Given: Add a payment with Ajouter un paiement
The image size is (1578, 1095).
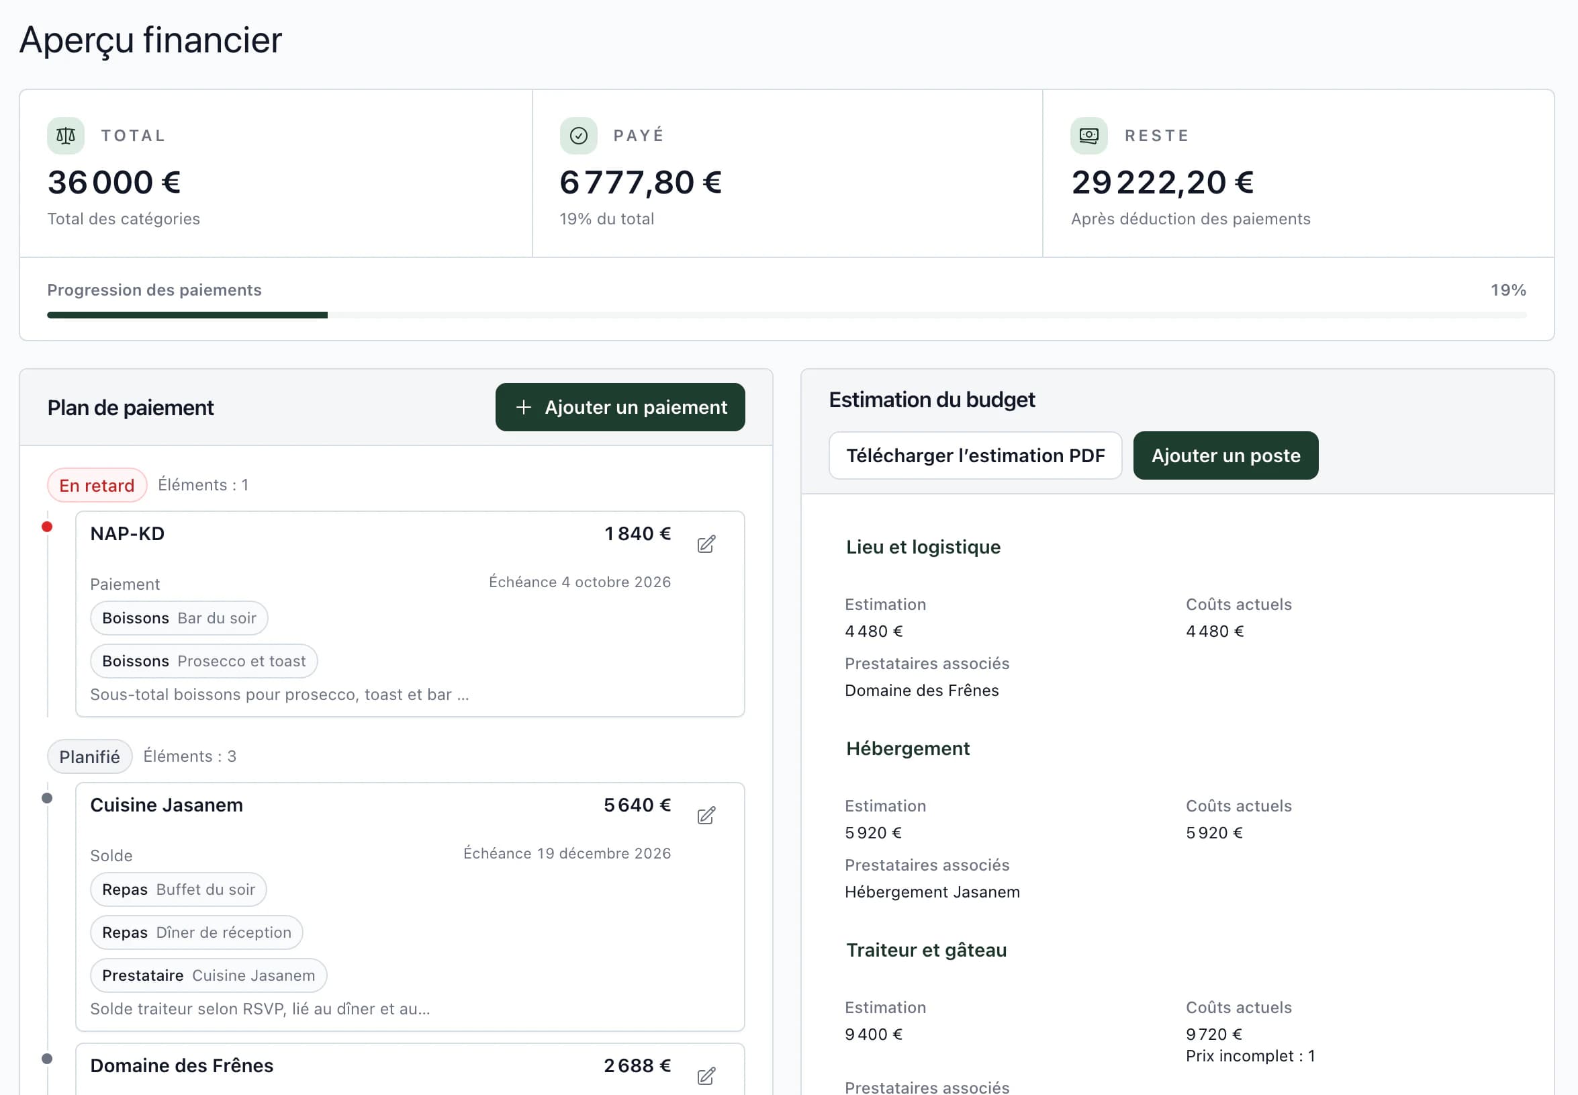Looking at the screenshot, I should pos(620,408).
